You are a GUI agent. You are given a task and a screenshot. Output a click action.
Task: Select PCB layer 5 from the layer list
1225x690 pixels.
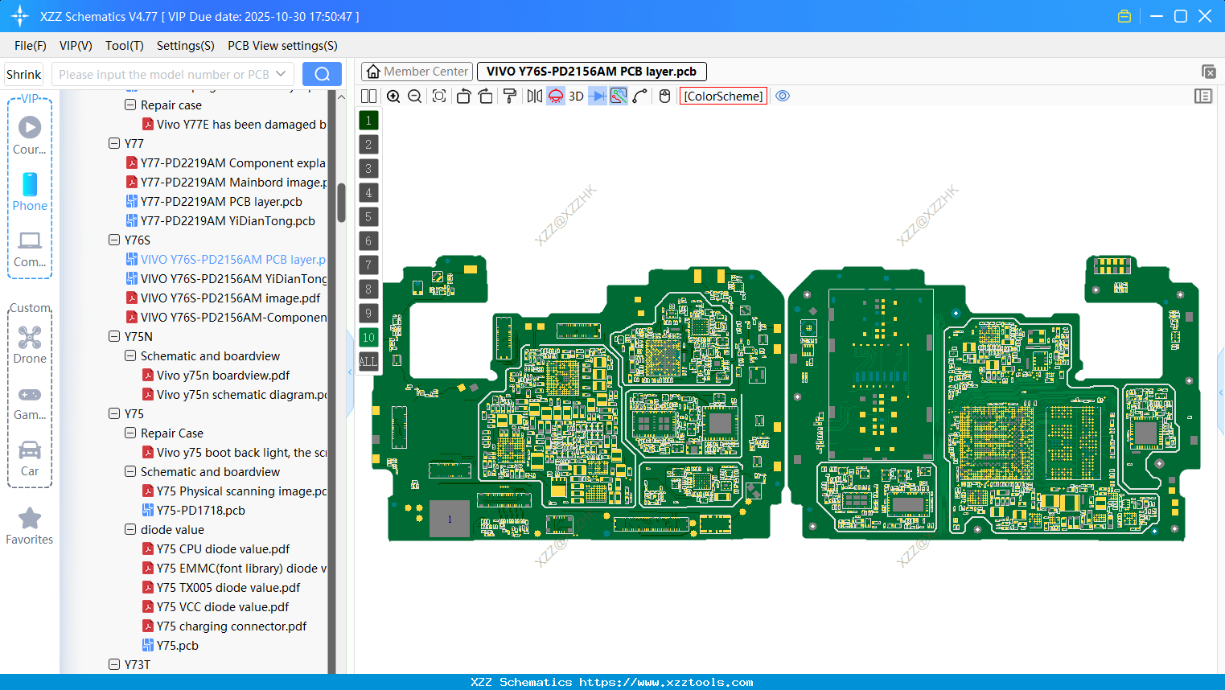point(368,216)
